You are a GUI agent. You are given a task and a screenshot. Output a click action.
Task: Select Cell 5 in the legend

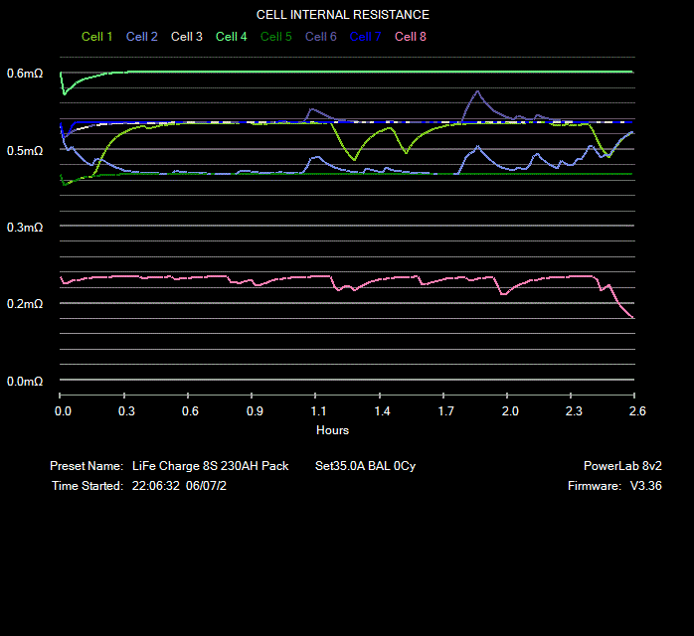tap(275, 37)
